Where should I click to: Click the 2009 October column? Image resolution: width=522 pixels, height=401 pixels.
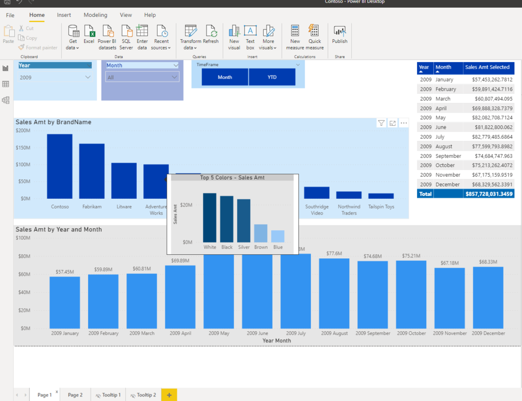tap(411, 295)
